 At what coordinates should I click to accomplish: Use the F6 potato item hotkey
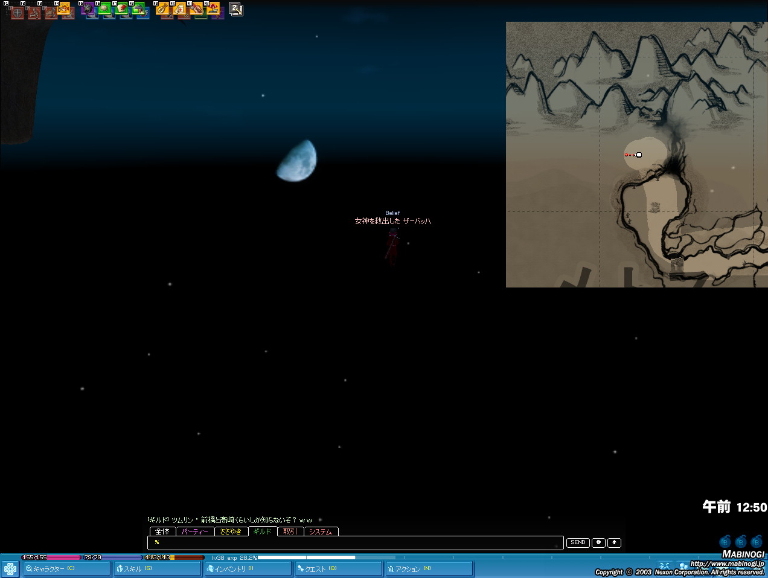coord(105,8)
